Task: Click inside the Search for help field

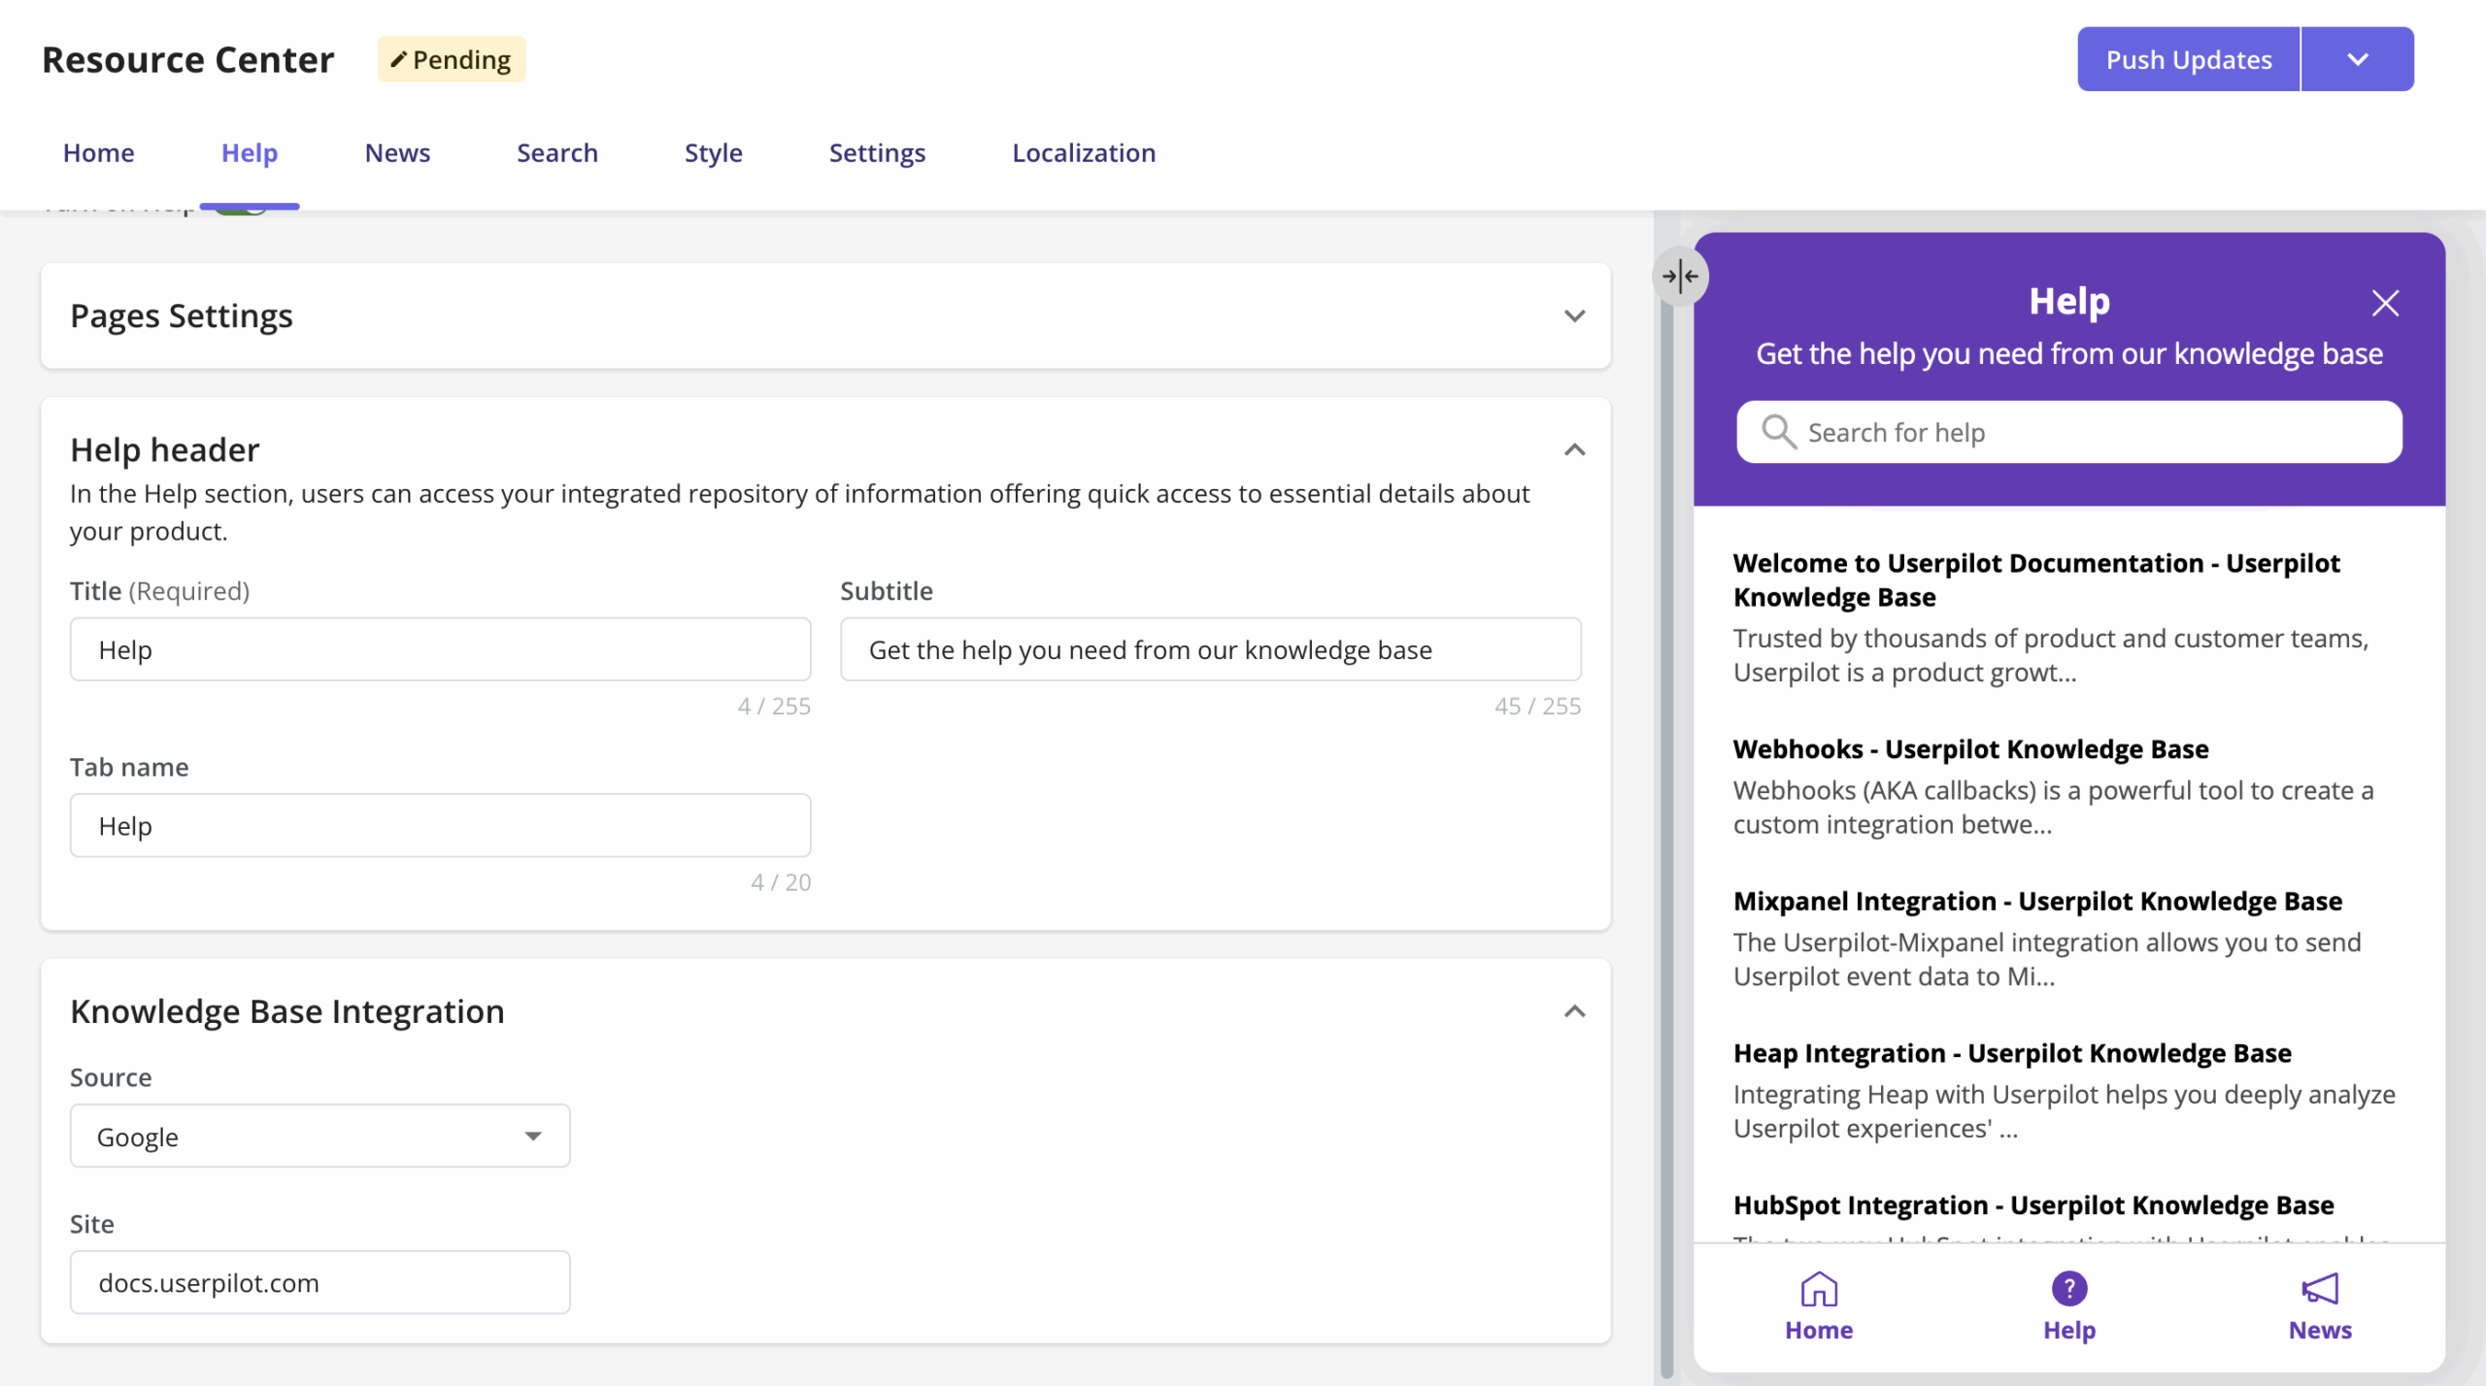Action: pos(2068,432)
